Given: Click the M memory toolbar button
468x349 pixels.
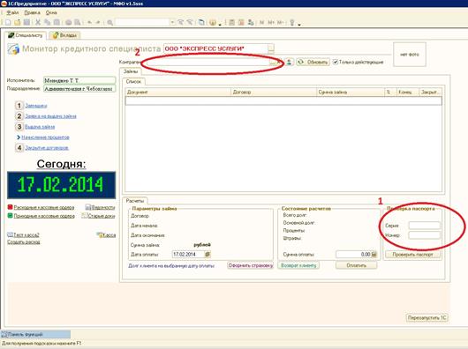Looking at the screenshot, I should 261,22.
